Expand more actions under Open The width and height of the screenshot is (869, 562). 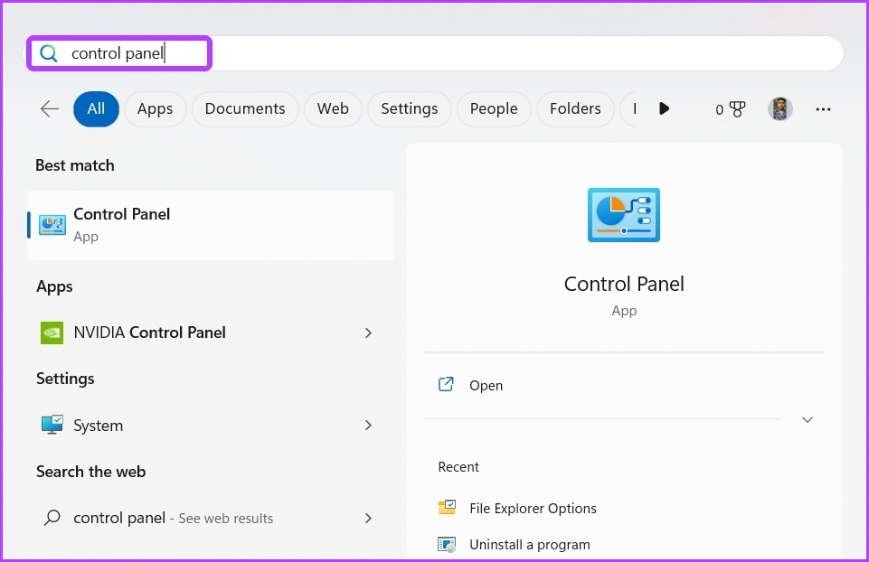point(808,419)
